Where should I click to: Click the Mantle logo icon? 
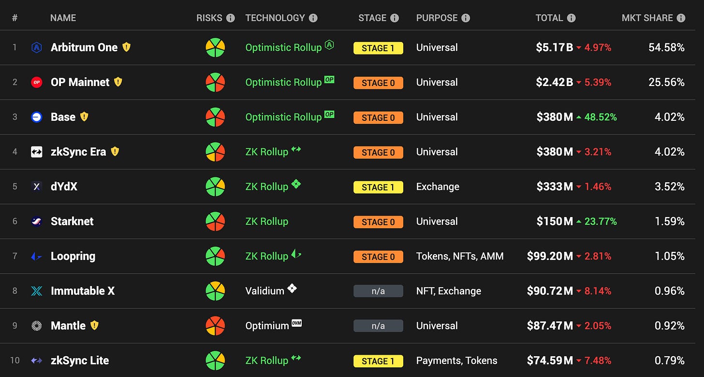point(37,326)
